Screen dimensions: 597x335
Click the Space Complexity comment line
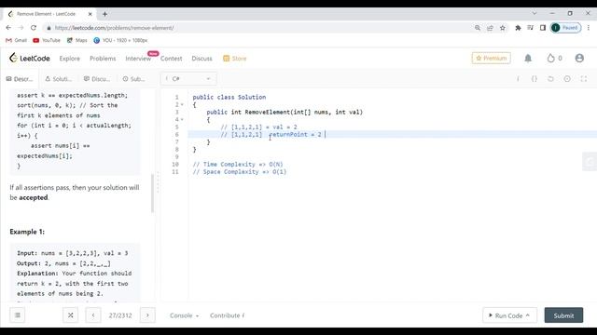point(240,171)
